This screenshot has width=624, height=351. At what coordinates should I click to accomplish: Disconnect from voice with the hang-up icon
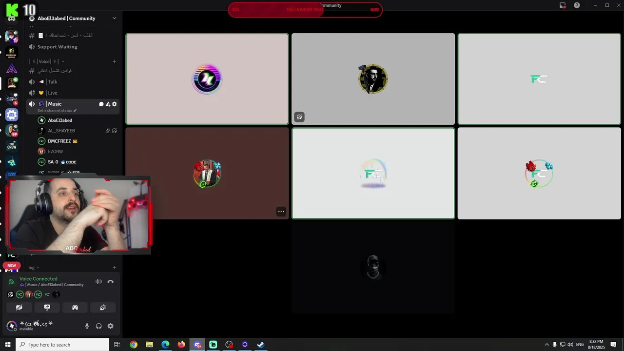110,281
